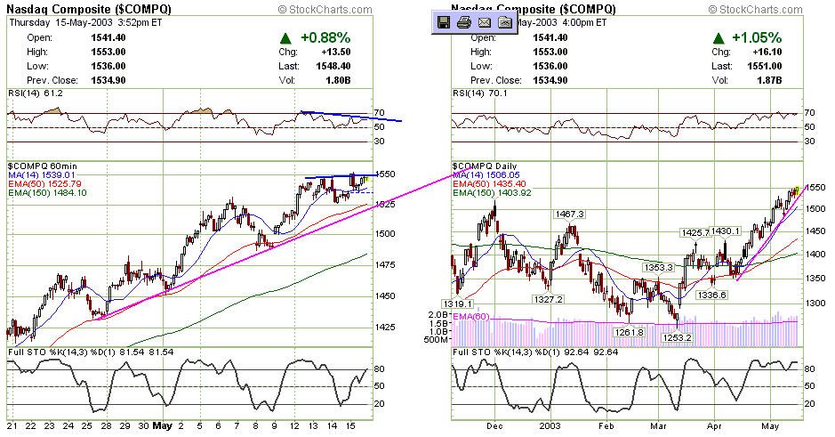Select the volume value 1.80B
This screenshot has width=835, height=437.
(338, 80)
